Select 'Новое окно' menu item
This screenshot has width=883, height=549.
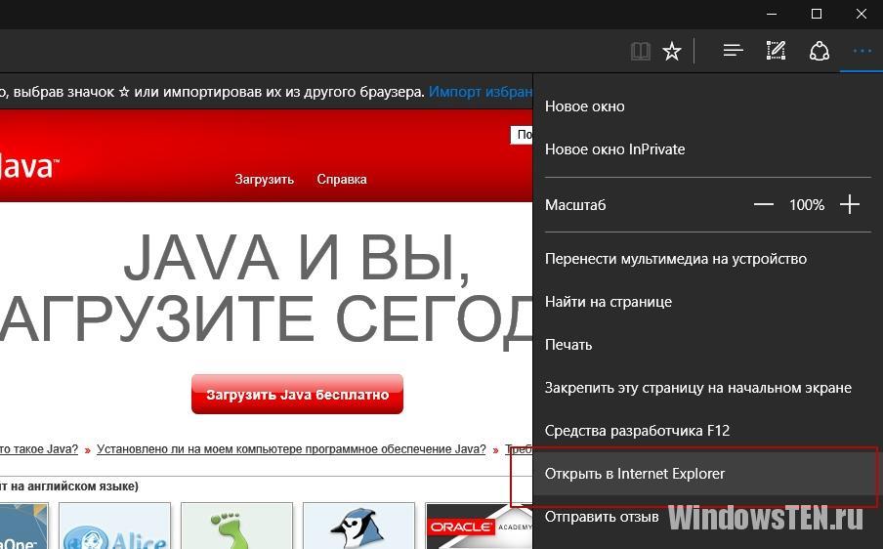pos(707,106)
